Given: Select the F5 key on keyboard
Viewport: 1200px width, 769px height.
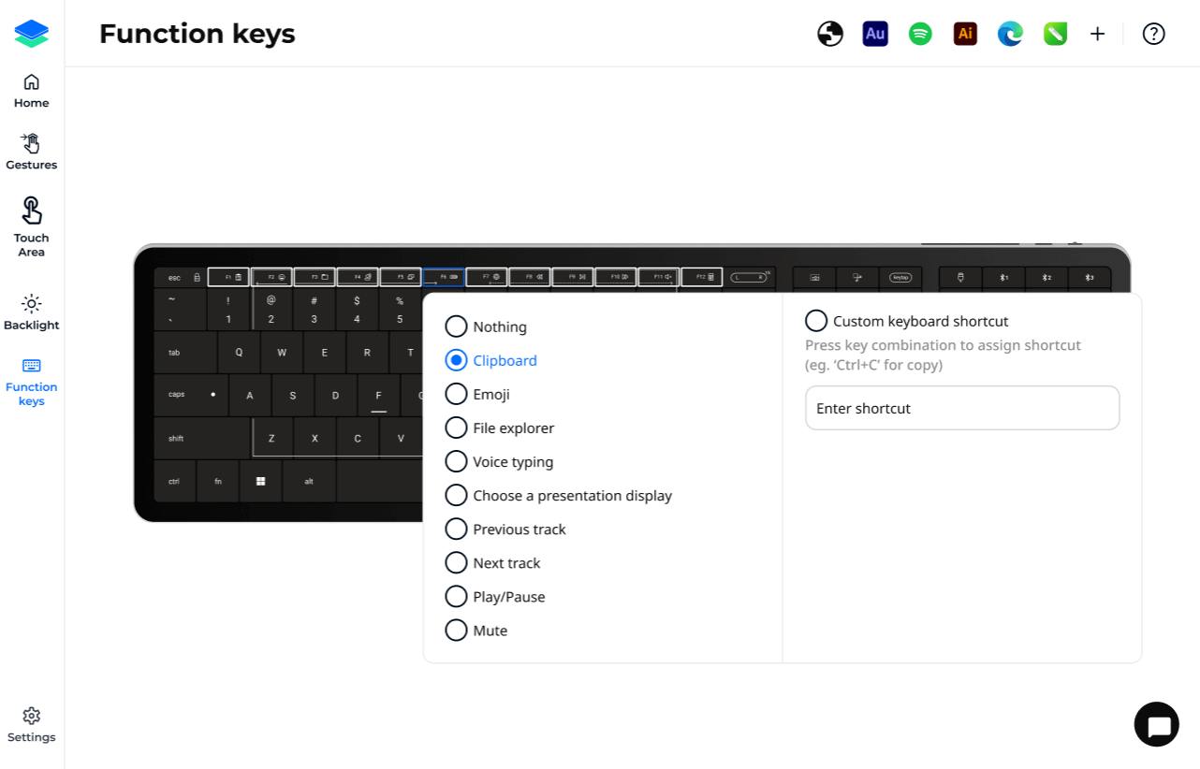Looking at the screenshot, I should [x=401, y=277].
